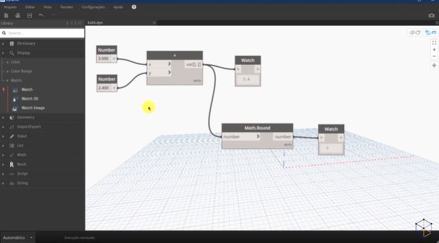439x243 pixels.
Task: Click the Watch Image node icon
Action: [15, 108]
